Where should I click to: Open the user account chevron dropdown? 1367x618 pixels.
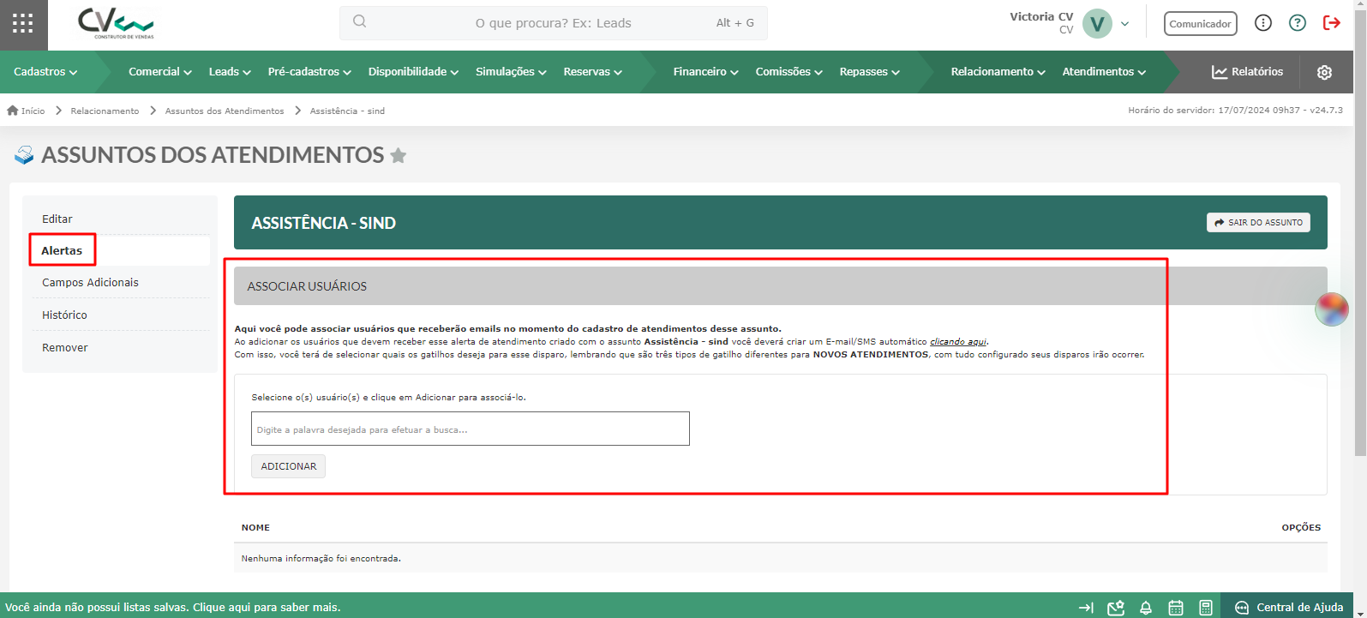[1125, 24]
